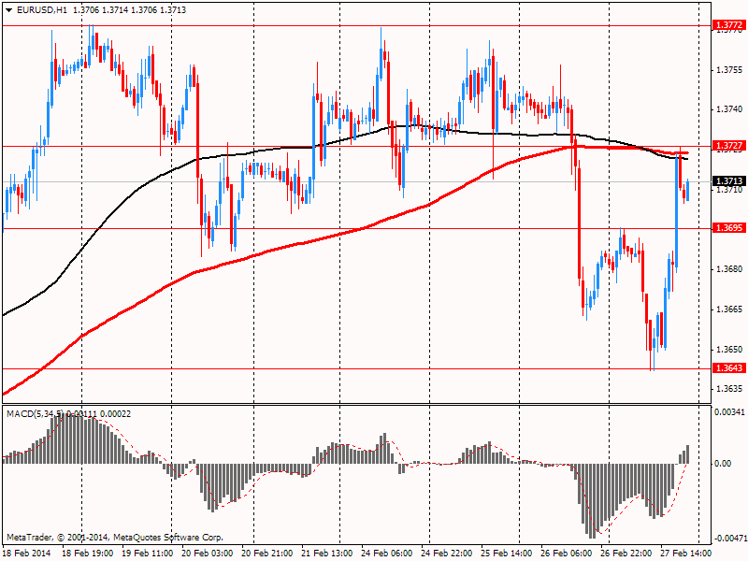Click the 18 Feb 2014 time label
This screenshot has height=561, width=748.
[26, 553]
